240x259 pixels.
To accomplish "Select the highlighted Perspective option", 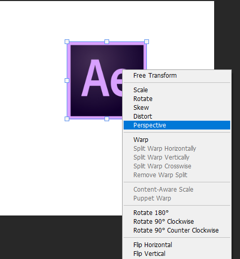I will (177, 125).
